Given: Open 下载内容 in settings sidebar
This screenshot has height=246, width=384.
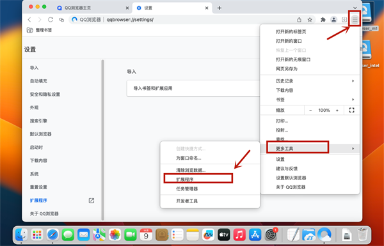Looking at the screenshot, I should tap(38, 160).
